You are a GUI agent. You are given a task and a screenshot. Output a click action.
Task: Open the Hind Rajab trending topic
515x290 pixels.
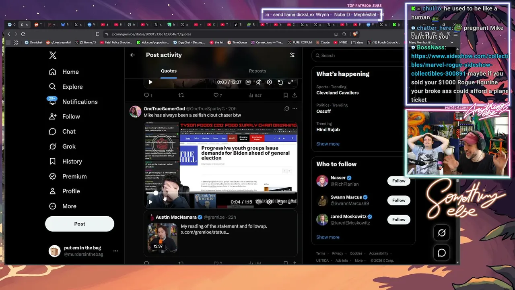point(328,130)
